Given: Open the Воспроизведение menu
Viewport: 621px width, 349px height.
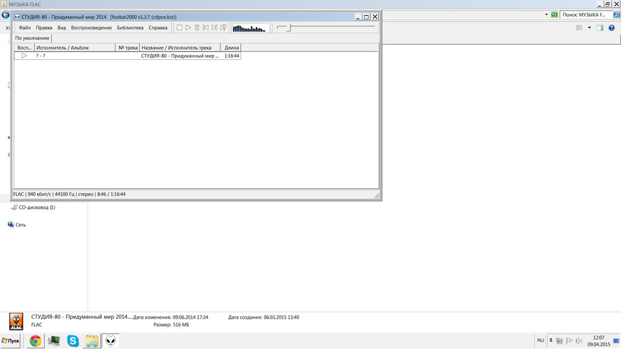Looking at the screenshot, I should coord(92,28).
